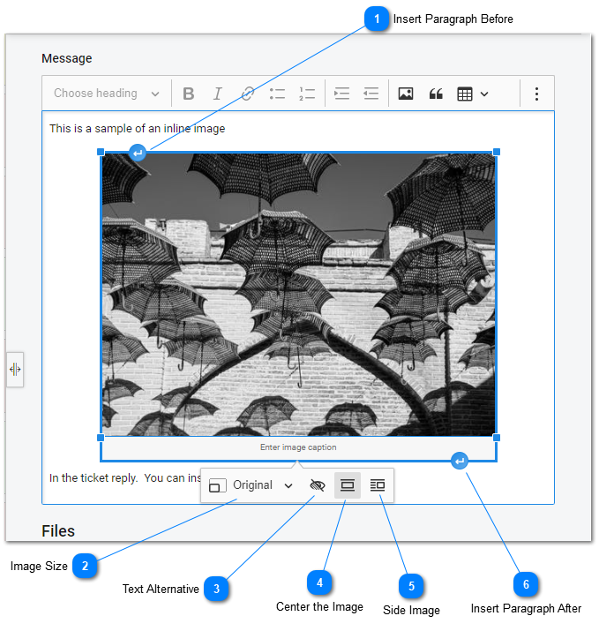Viewport: 599px width, 631px height.
Task: Click the insert image icon
Action: [406, 94]
